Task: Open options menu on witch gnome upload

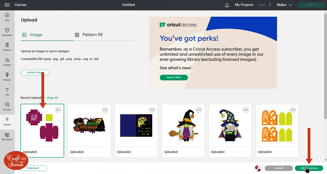Action: tap(199, 110)
